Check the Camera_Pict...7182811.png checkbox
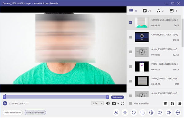The image size is (184, 118). 131,37
